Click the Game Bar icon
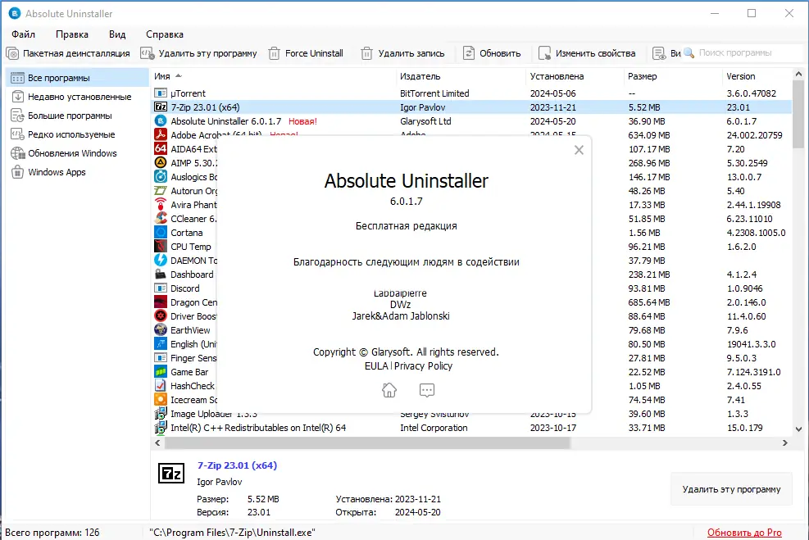Image resolution: width=809 pixels, height=540 pixels. click(161, 372)
